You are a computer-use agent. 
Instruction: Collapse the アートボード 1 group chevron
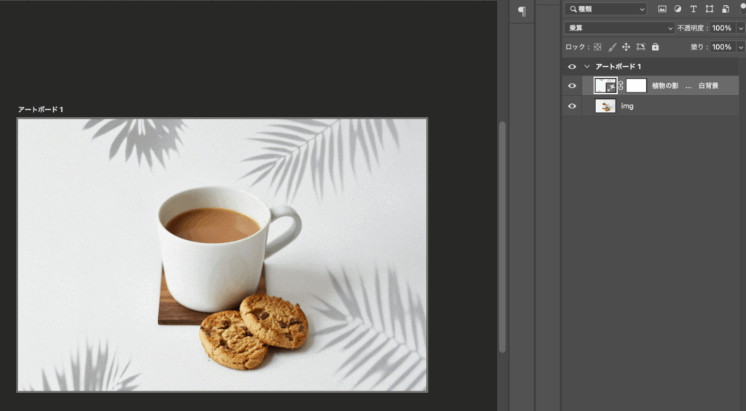[586, 66]
